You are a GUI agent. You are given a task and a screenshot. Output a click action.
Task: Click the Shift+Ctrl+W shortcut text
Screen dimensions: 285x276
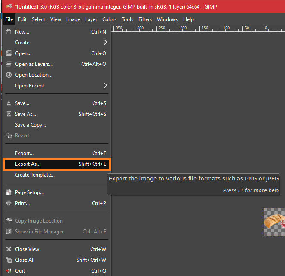(91, 260)
